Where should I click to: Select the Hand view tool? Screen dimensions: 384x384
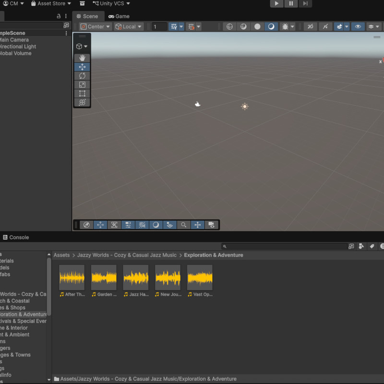[82, 58]
